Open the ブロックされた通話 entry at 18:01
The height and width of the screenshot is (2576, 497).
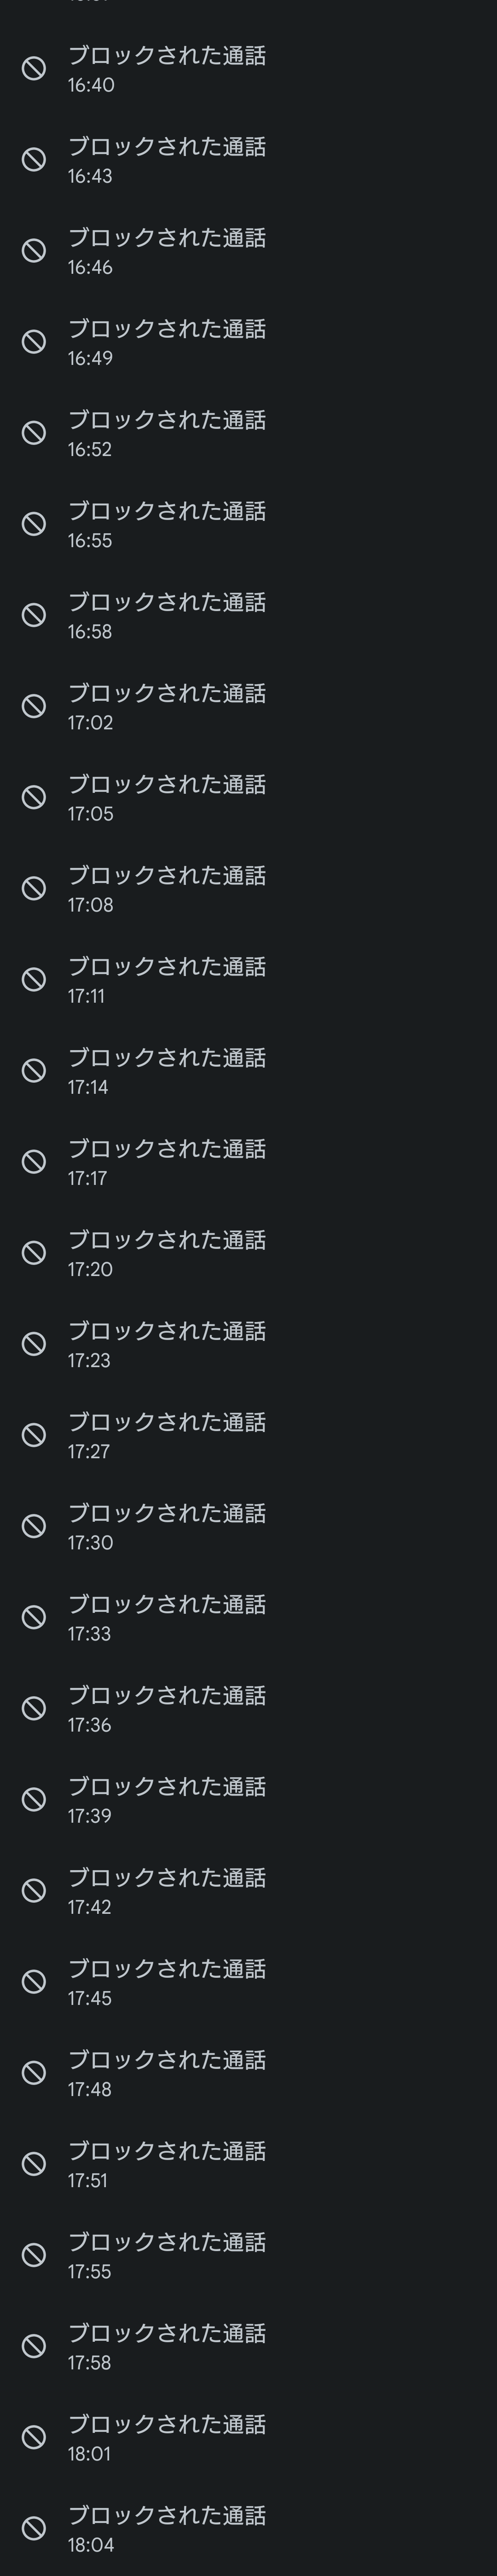pos(248,2436)
